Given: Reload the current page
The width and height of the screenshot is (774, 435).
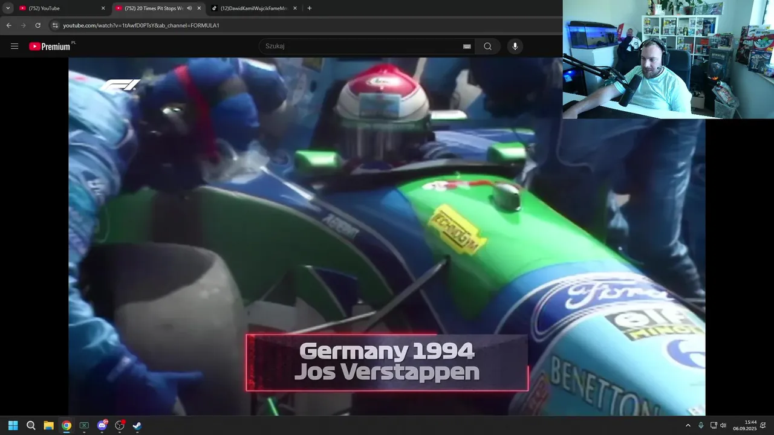Looking at the screenshot, I should click(37, 25).
